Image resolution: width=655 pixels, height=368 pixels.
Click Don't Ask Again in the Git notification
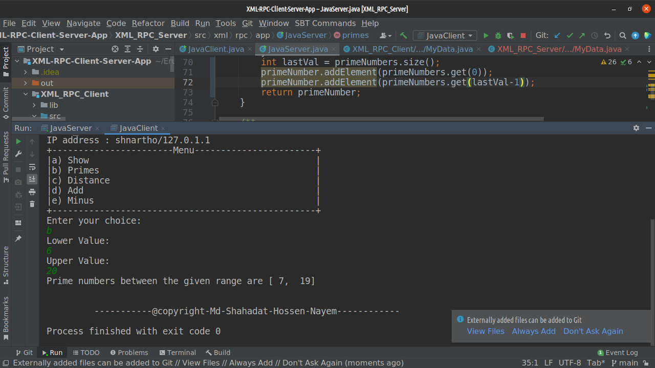point(593,331)
